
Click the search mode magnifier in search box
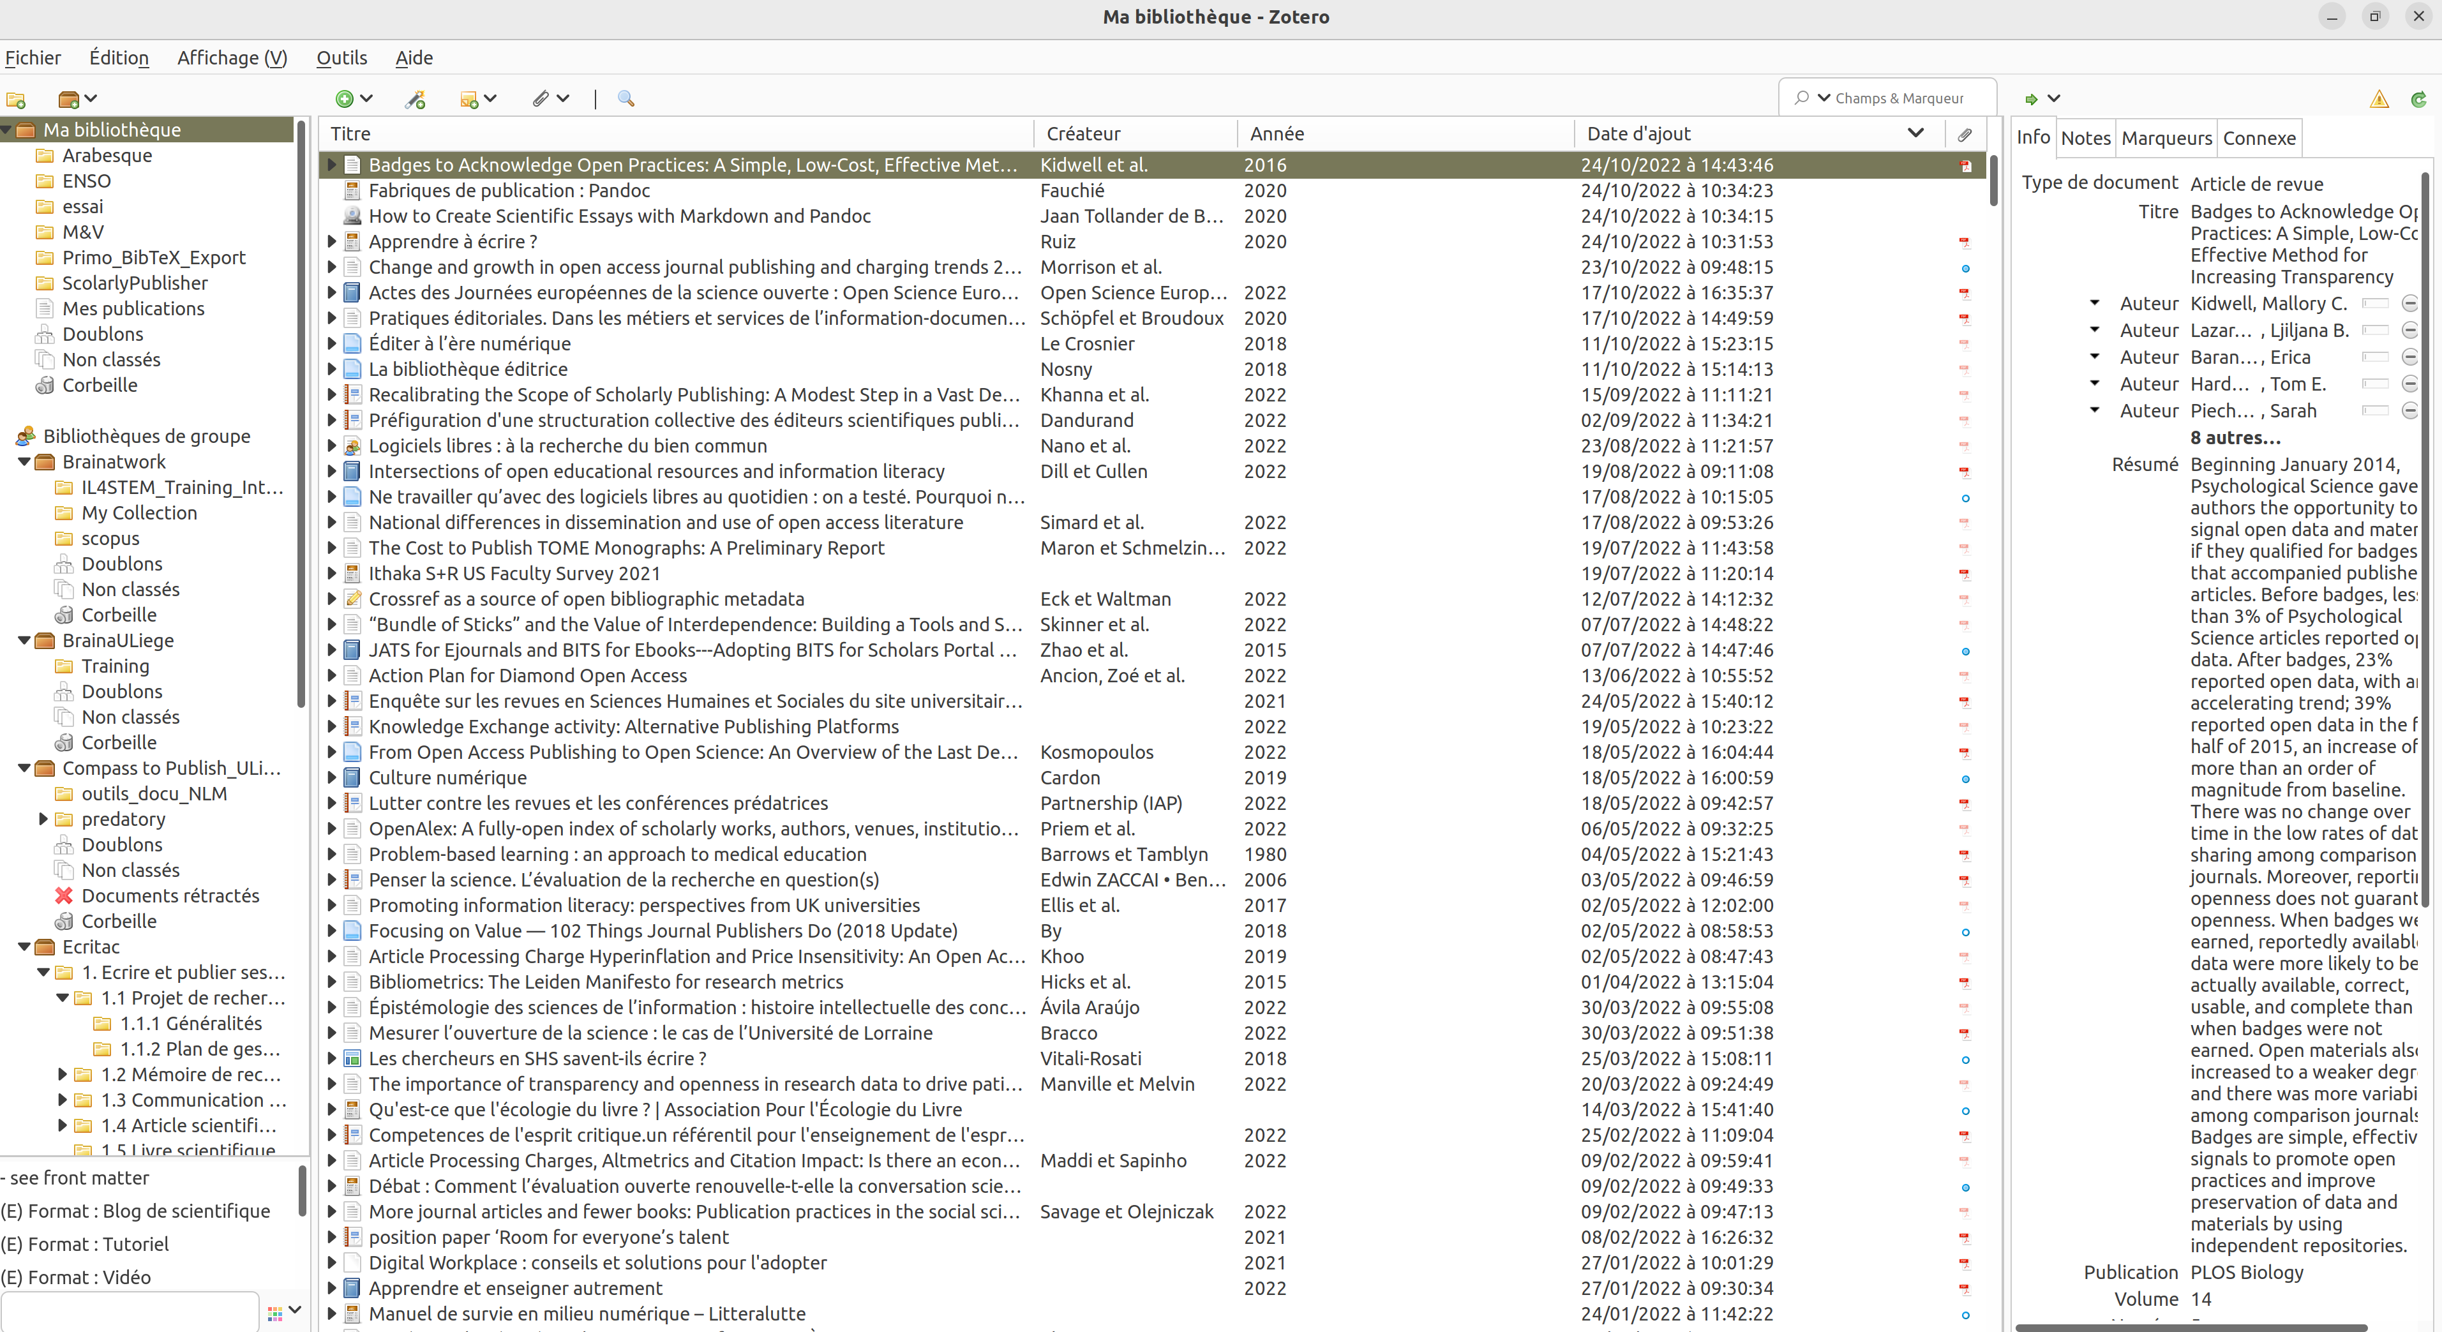1802,98
